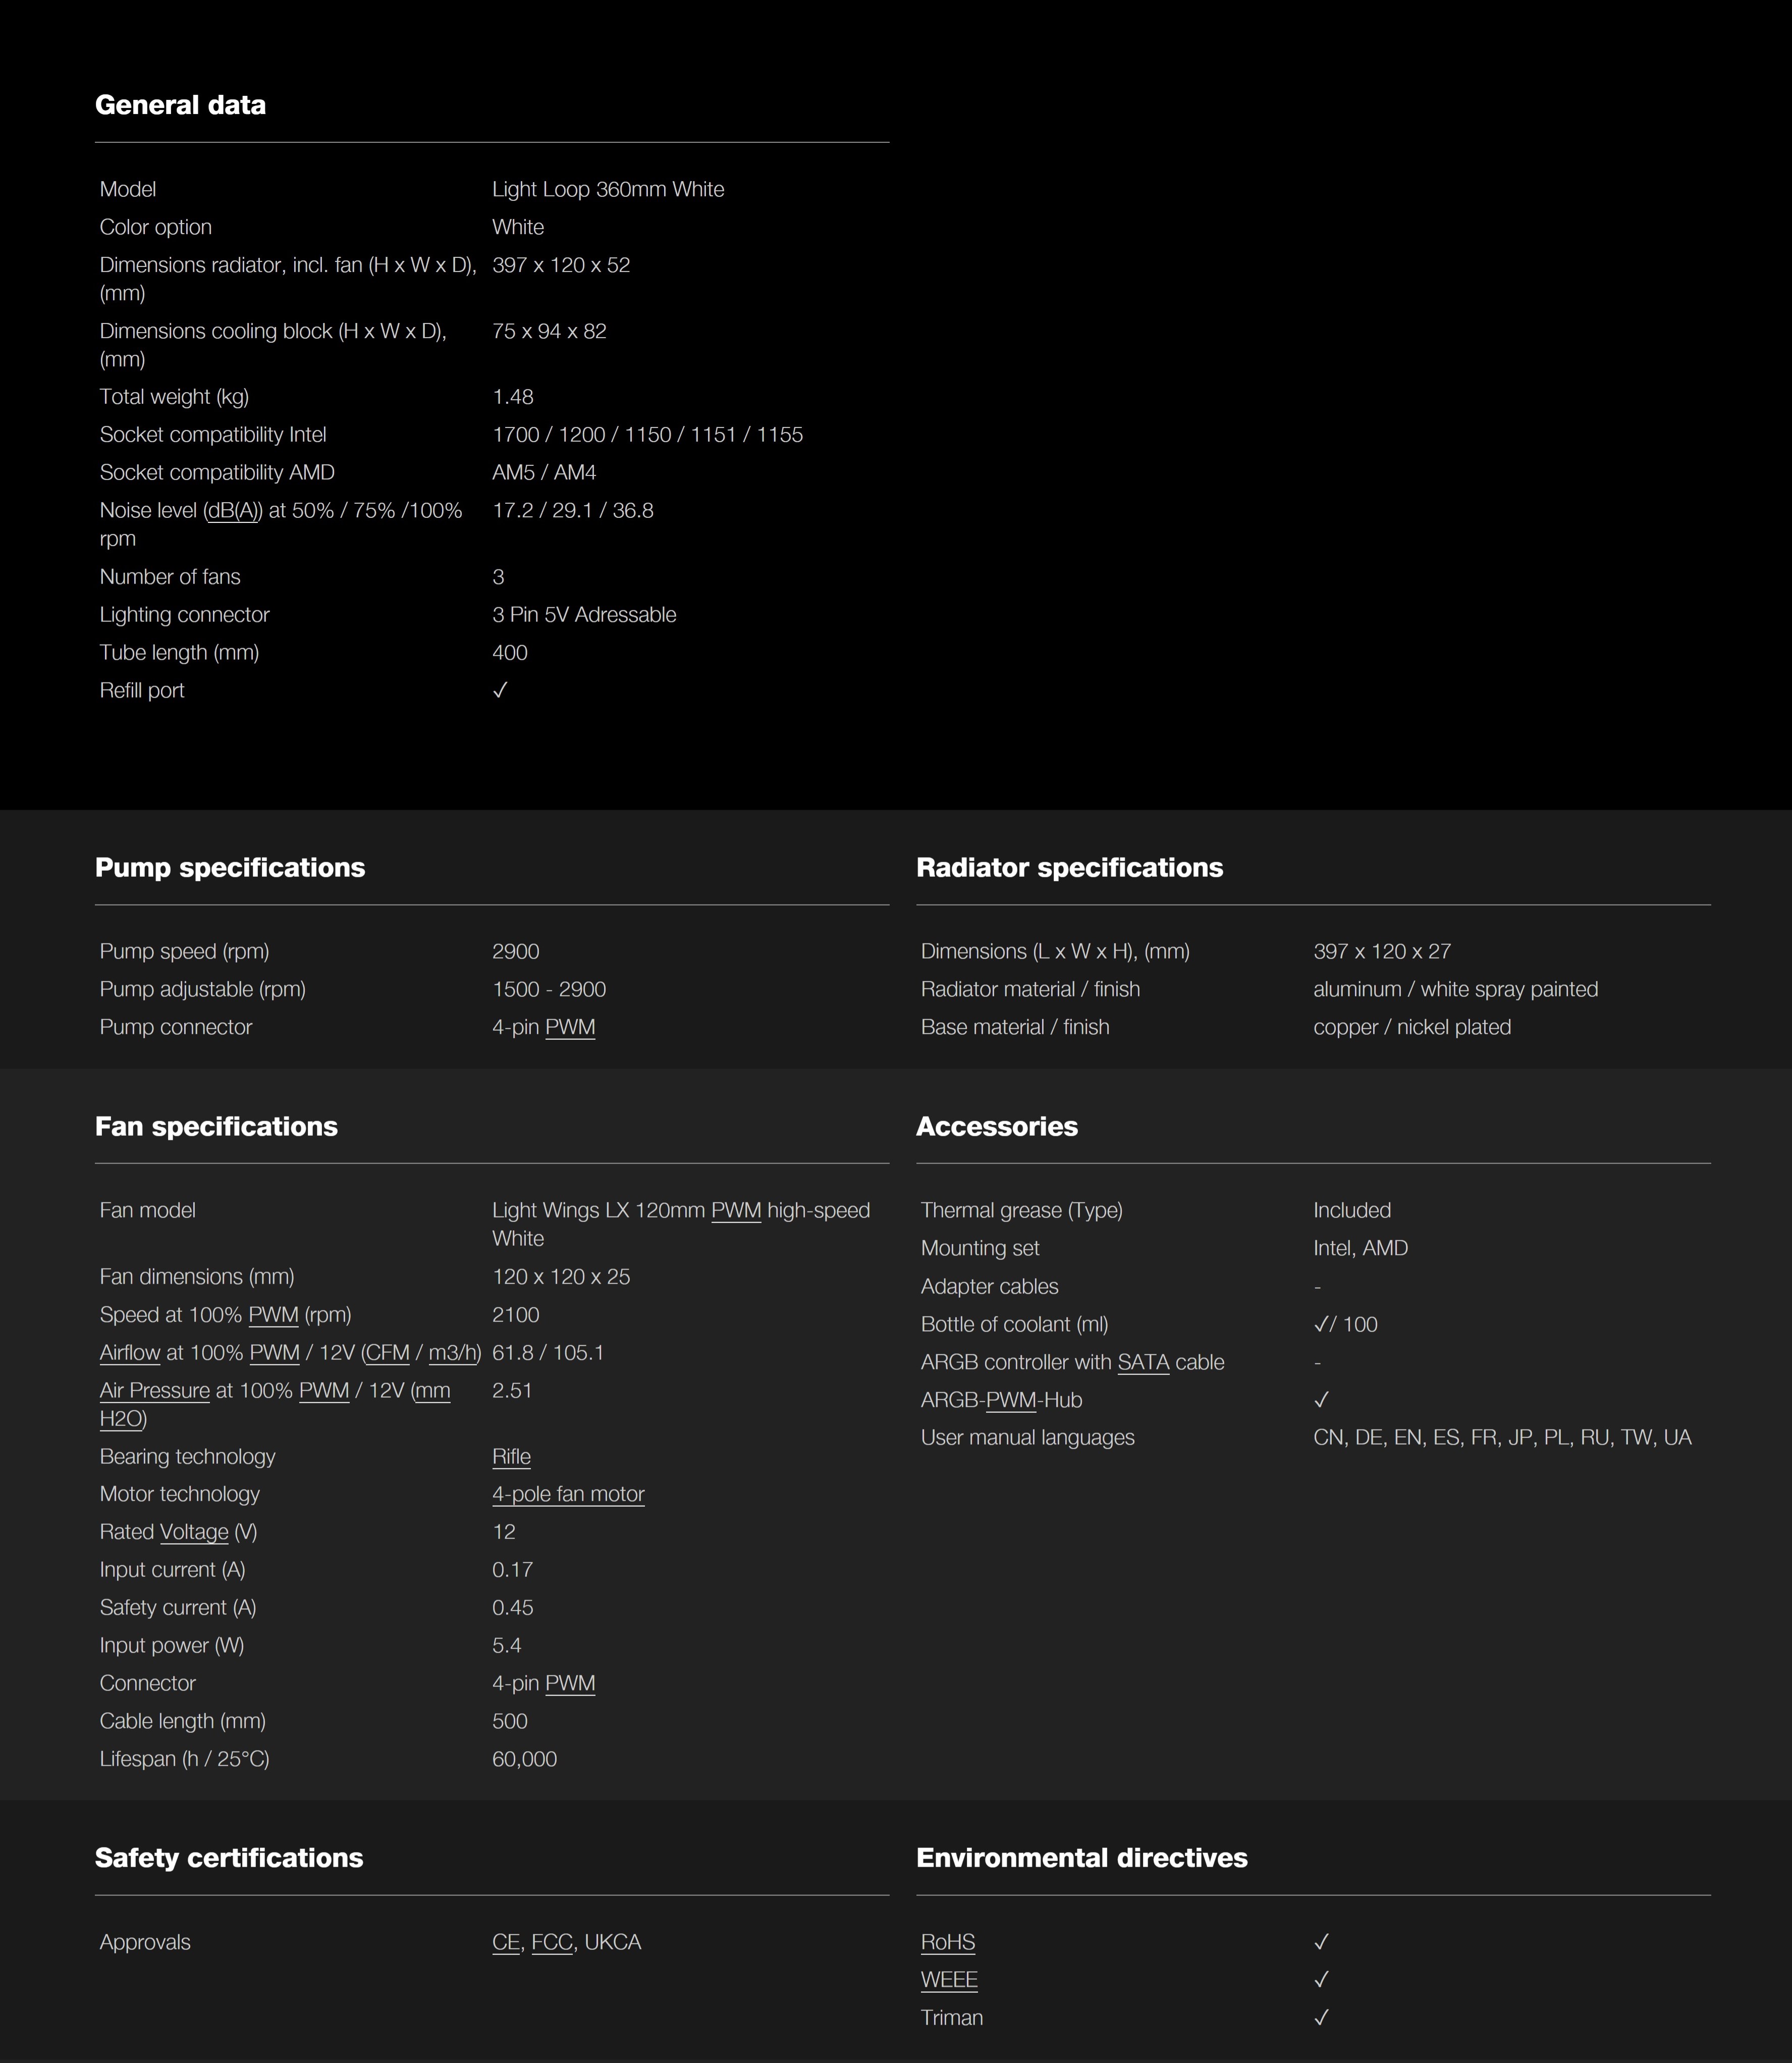This screenshot has width=1792, height=2063.
Task: Click the Rifle bearing technology link
Action: click(x=511, y=1457)
